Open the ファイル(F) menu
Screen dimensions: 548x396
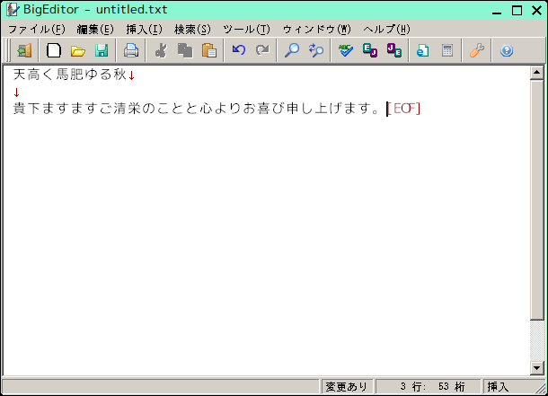click(x=36, y=30)
